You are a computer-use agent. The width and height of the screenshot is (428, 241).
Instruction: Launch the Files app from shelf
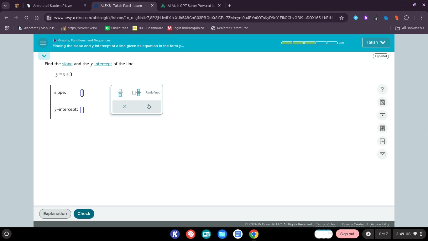222,234
